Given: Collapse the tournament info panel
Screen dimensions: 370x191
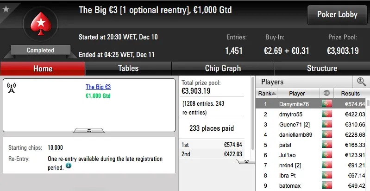Looking at the screenshot, I should coord(89,131).
